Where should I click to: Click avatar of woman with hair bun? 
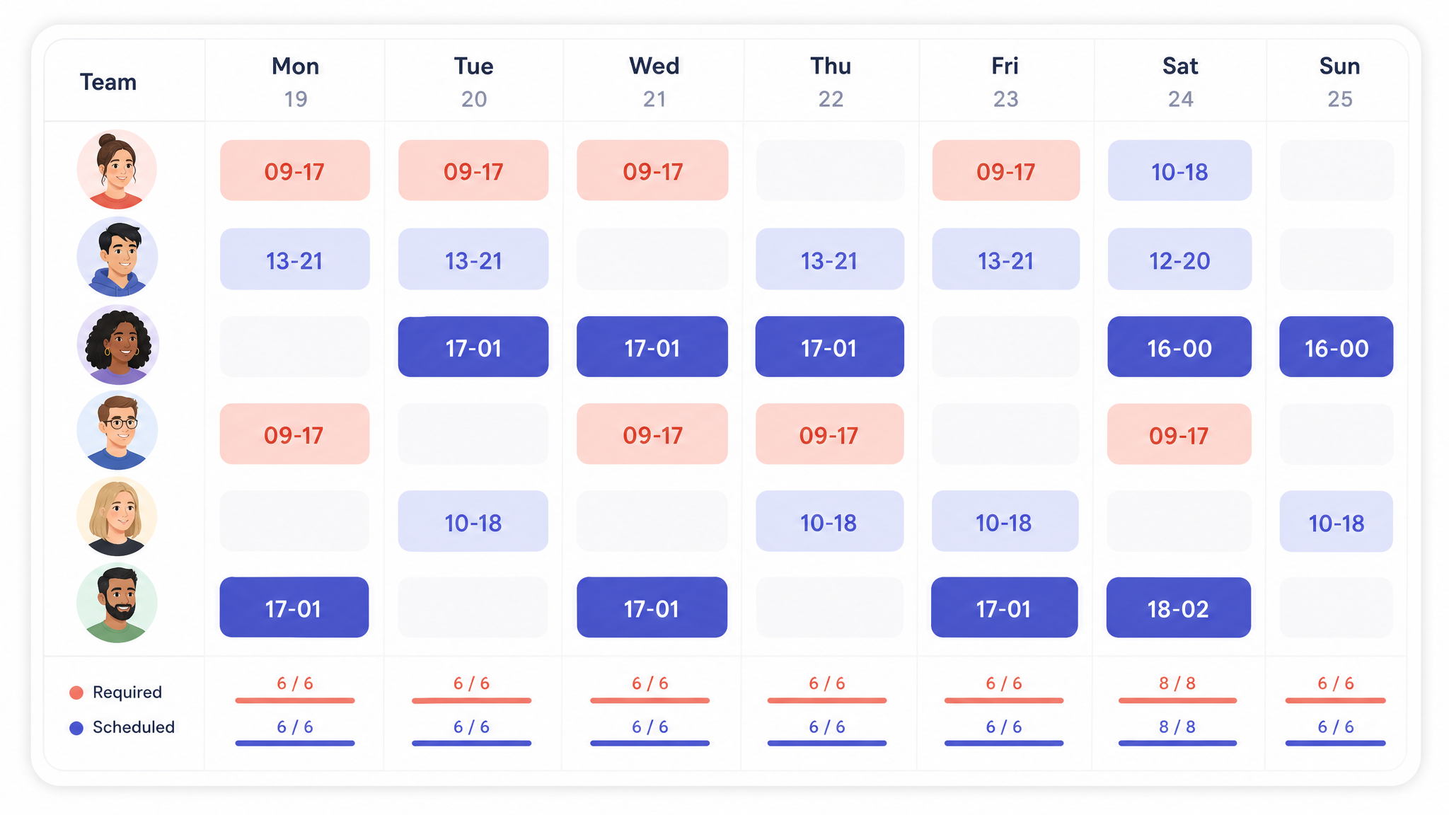[117, 169]
